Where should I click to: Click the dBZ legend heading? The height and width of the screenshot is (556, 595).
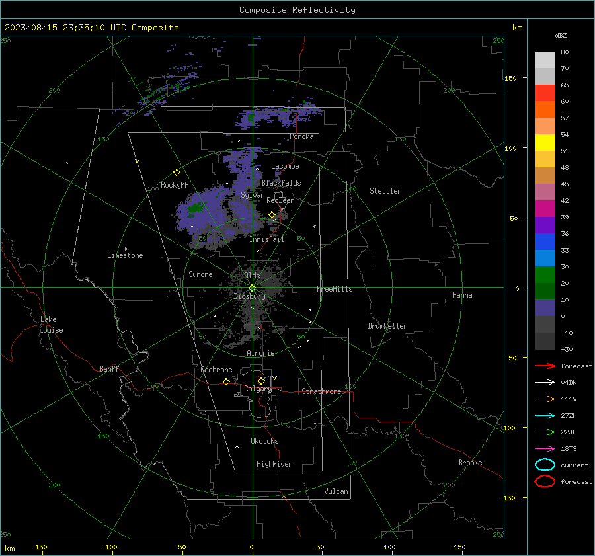(561, 35)
